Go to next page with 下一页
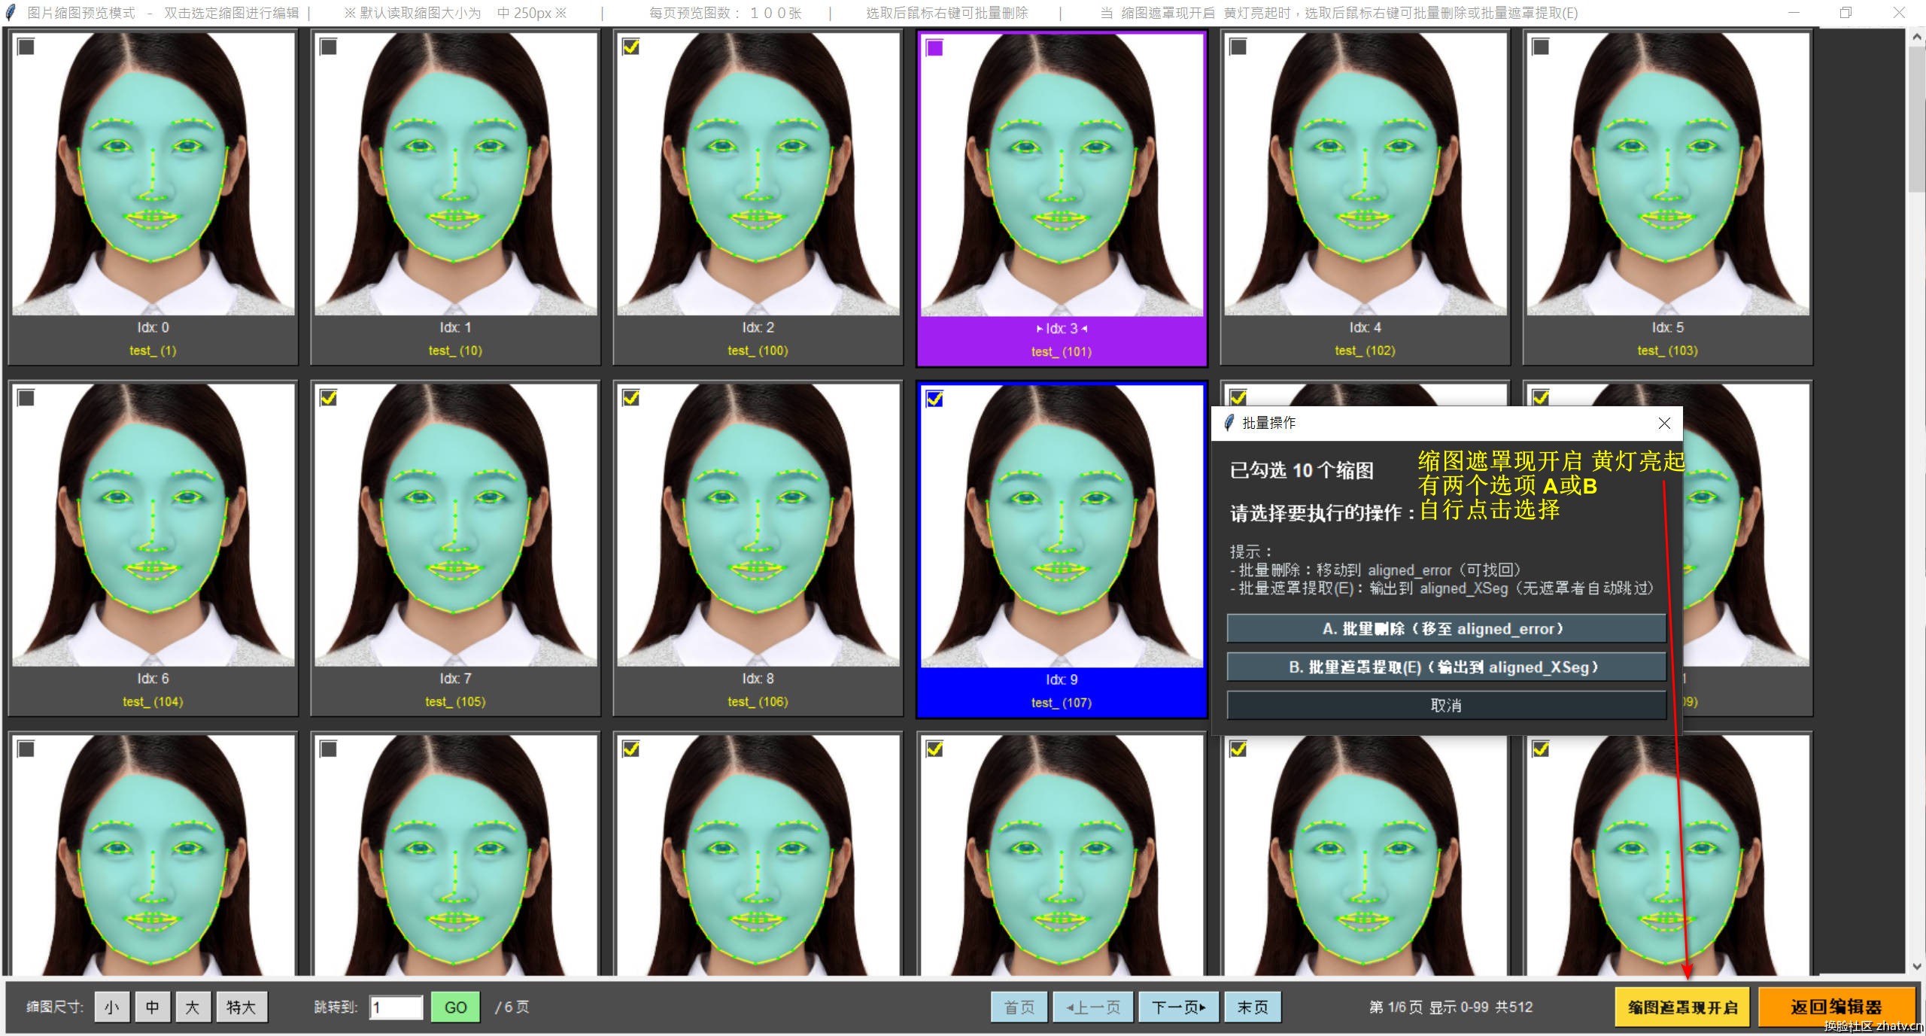The image size is (1926, 1036). pyautogui.click(x=1178, y=1007)
